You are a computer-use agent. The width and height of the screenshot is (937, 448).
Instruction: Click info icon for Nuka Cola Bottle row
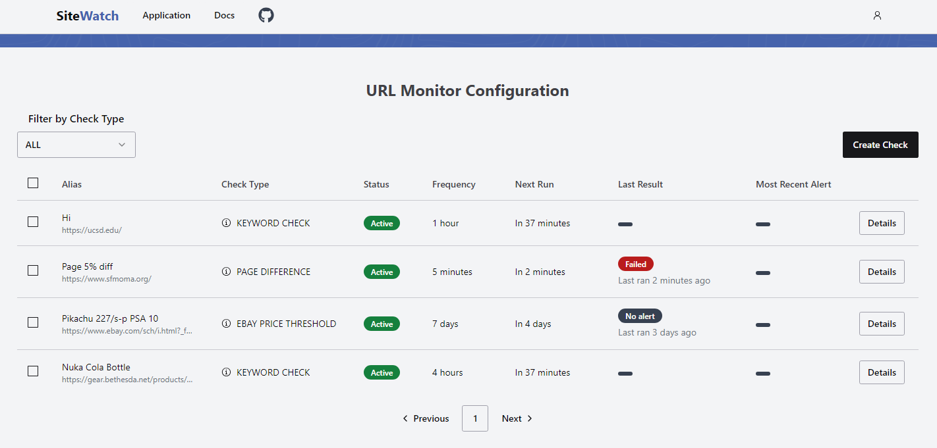226,372
